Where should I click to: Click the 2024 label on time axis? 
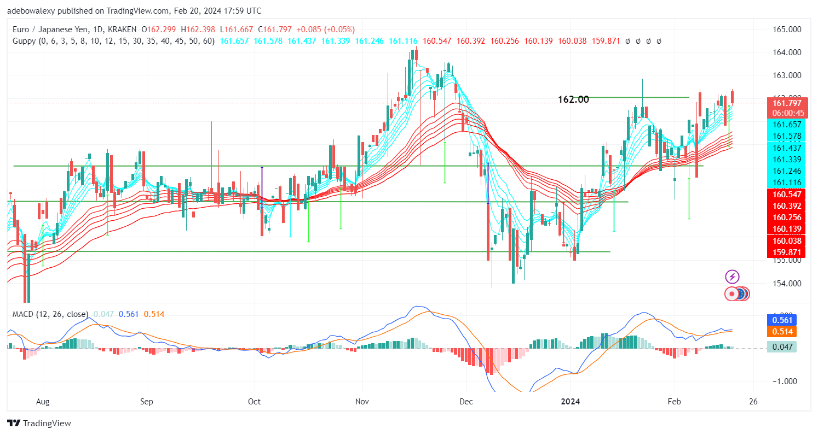[x=570, y=402]
